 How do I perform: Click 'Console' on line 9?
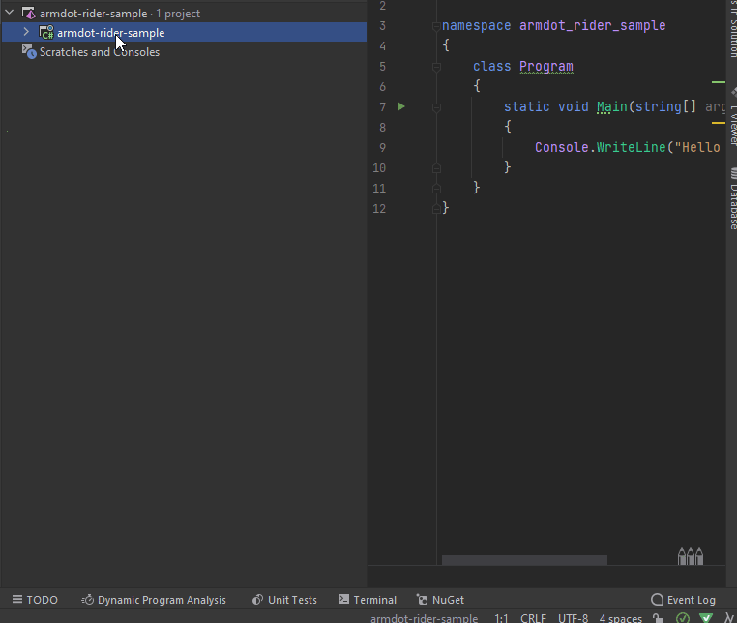[x=562, y=147]
